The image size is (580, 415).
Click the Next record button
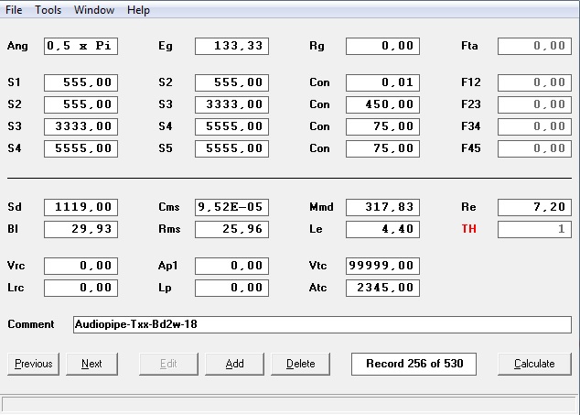(x=91, y=364)
